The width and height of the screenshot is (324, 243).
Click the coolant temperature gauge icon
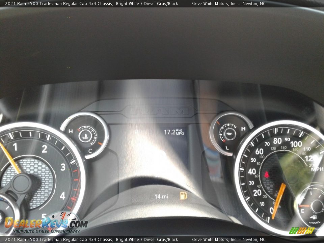coord(85,136)
